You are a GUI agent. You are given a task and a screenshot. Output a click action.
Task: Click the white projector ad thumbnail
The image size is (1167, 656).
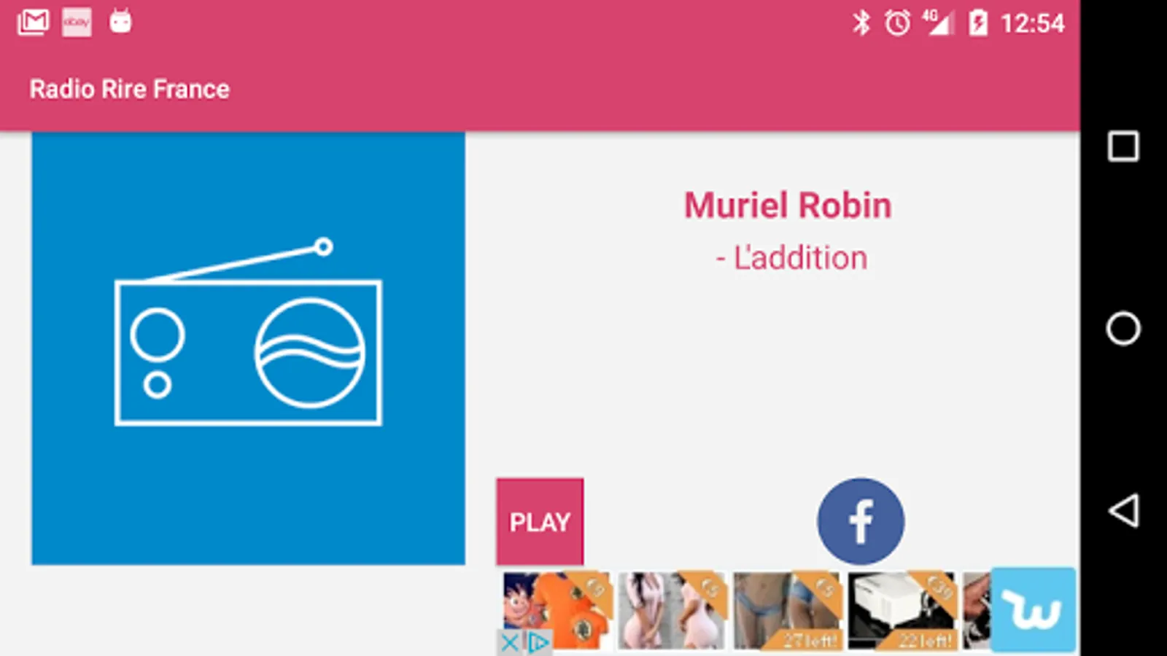click(x=902, y=611)
